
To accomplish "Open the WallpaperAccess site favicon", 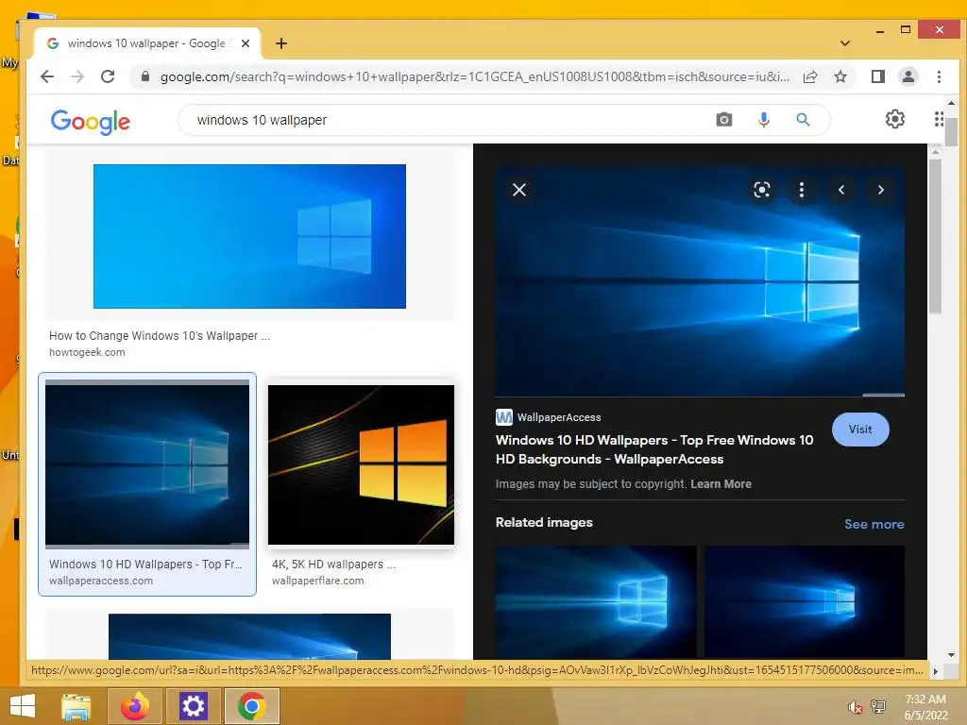I will (x=504, y=417).
